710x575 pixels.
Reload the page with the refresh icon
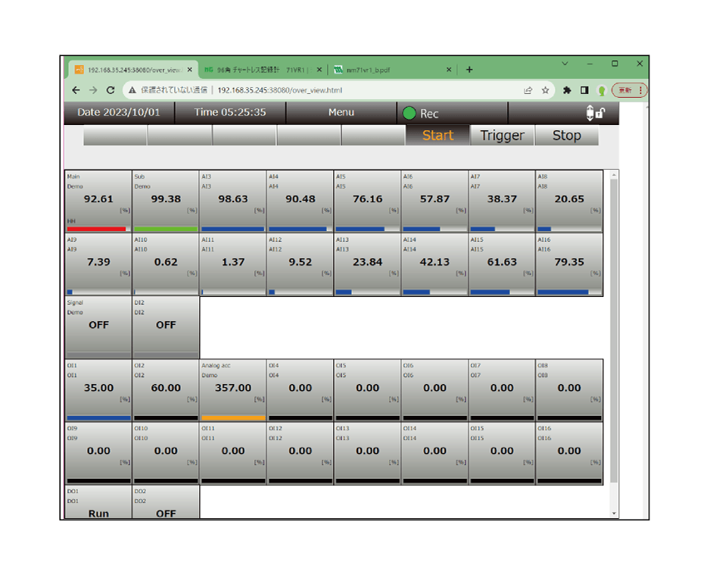click(111, 90)
